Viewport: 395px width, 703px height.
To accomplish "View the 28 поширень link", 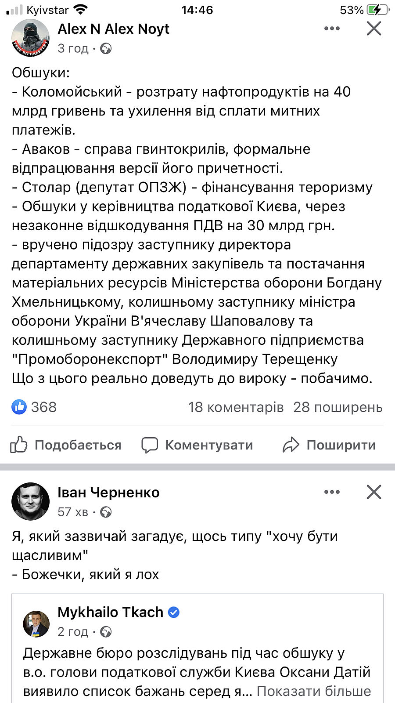I will click(338, 407).
